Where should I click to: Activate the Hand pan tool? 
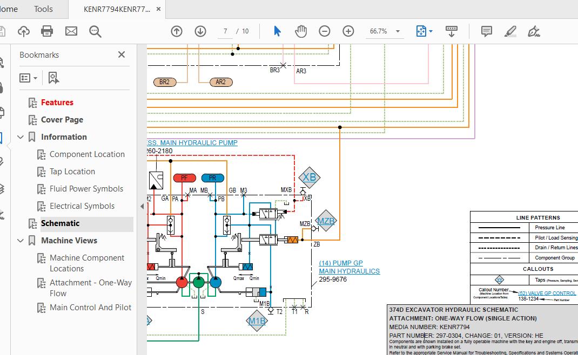coord(301,31)
